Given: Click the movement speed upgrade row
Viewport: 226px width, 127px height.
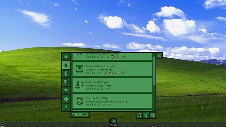Looking at the screenshot, I should pos(112,56).
